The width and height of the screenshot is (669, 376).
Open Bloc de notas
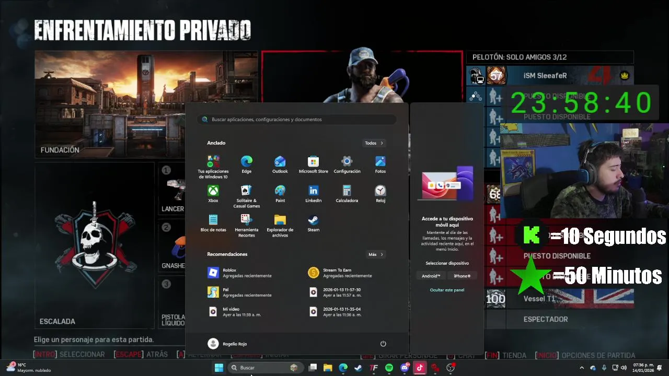[213, 224]
